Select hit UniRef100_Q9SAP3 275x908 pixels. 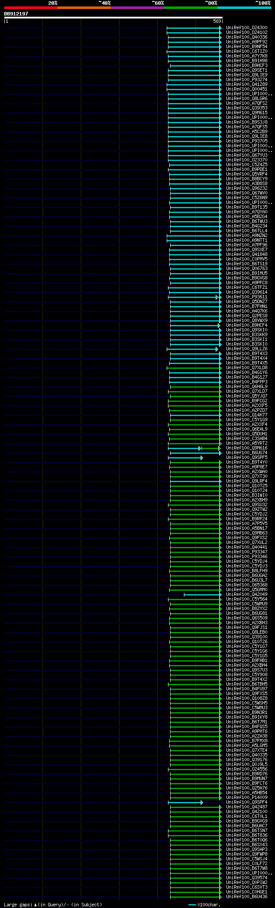tap(247, 850)
